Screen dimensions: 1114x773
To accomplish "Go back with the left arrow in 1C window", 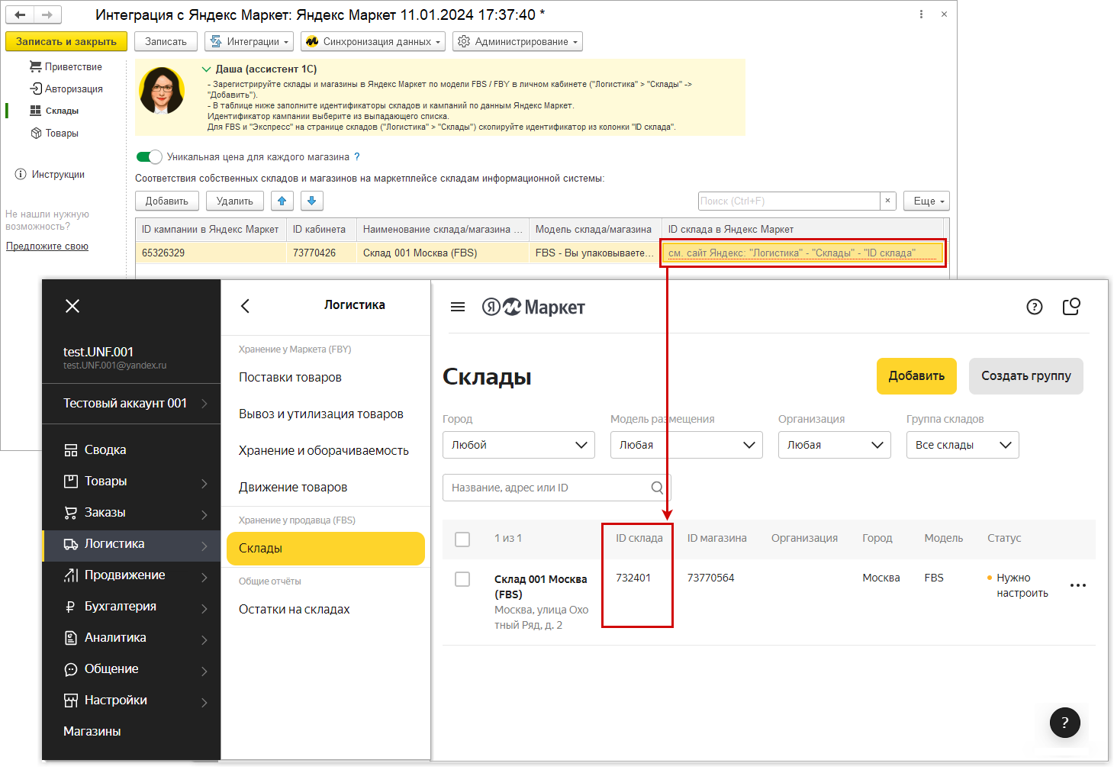I will (21, 14).
